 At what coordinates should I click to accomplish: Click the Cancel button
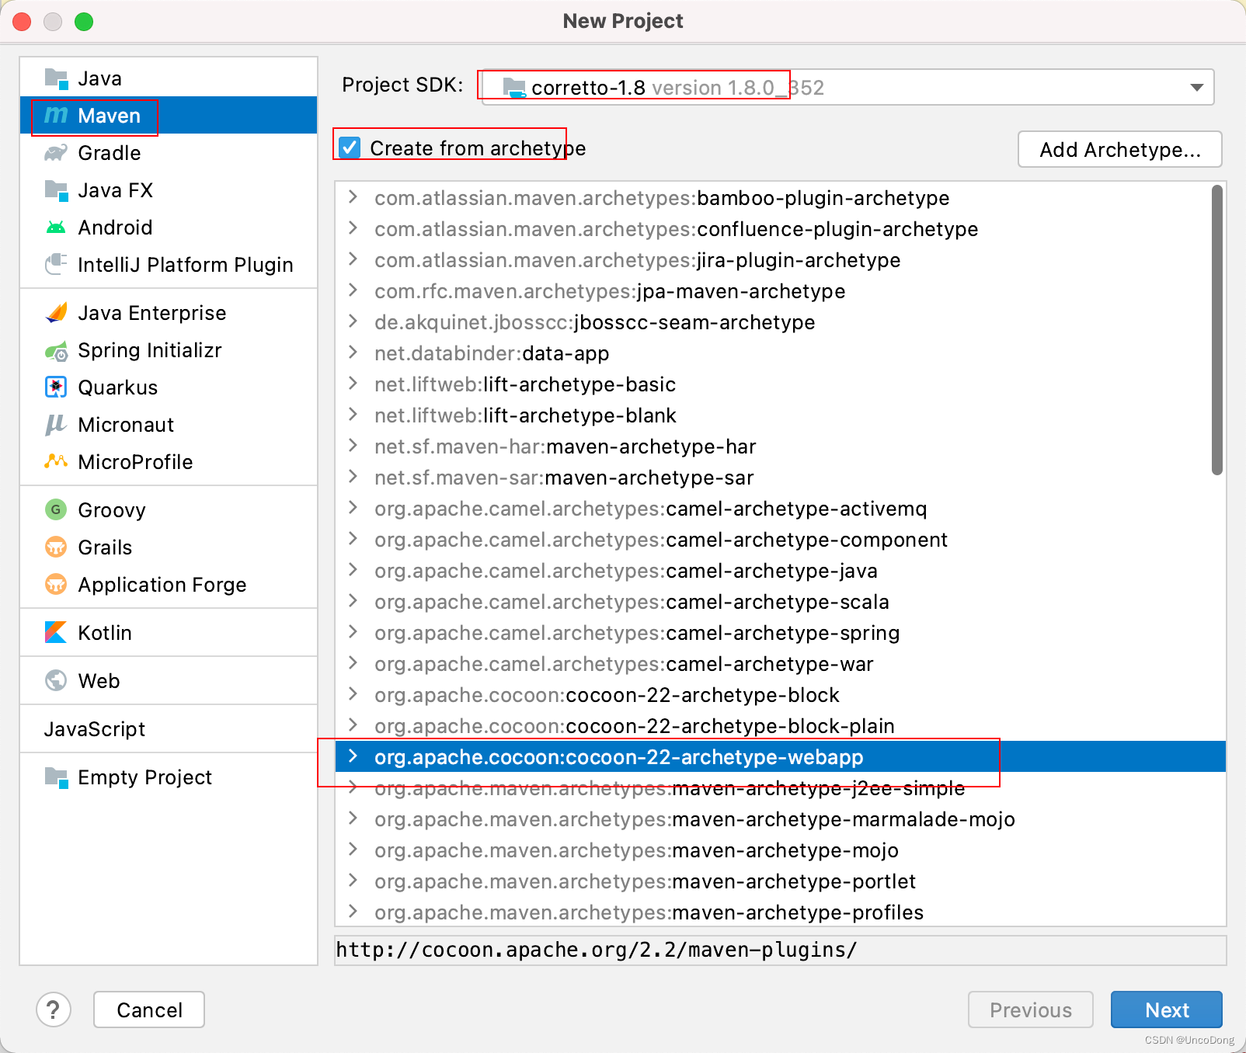coord(149,1010)
